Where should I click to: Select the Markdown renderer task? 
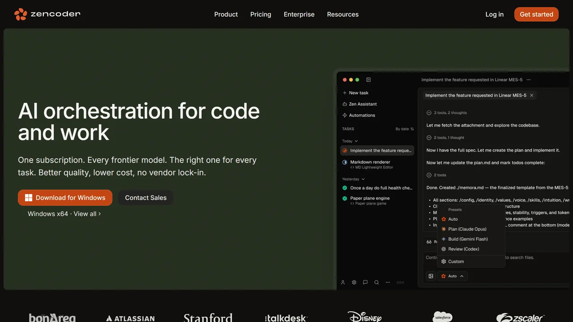pyautogui.click(x=377, y=164)
